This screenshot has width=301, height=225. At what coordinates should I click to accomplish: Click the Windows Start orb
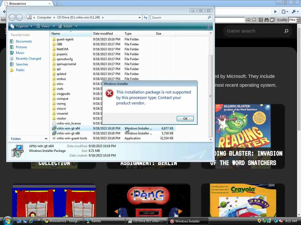tap(8, 221)
